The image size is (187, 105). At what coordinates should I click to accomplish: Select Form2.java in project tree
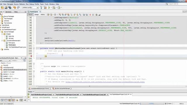12,45
